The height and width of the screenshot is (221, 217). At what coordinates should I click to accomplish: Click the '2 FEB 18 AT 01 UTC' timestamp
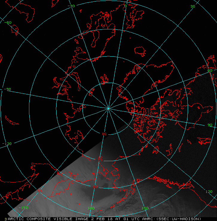[x=115, y=219]
